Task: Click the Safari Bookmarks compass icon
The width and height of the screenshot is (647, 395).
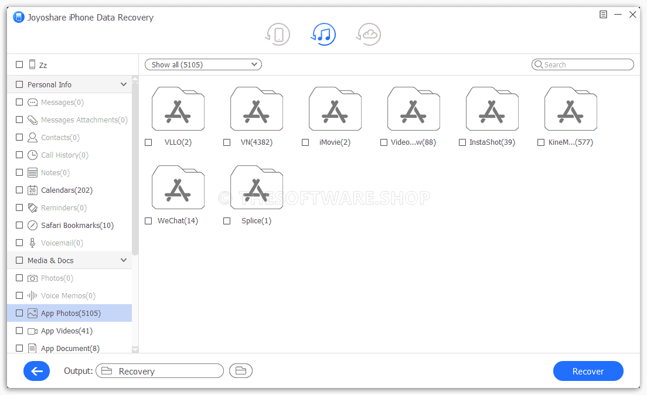Action: 32,226
